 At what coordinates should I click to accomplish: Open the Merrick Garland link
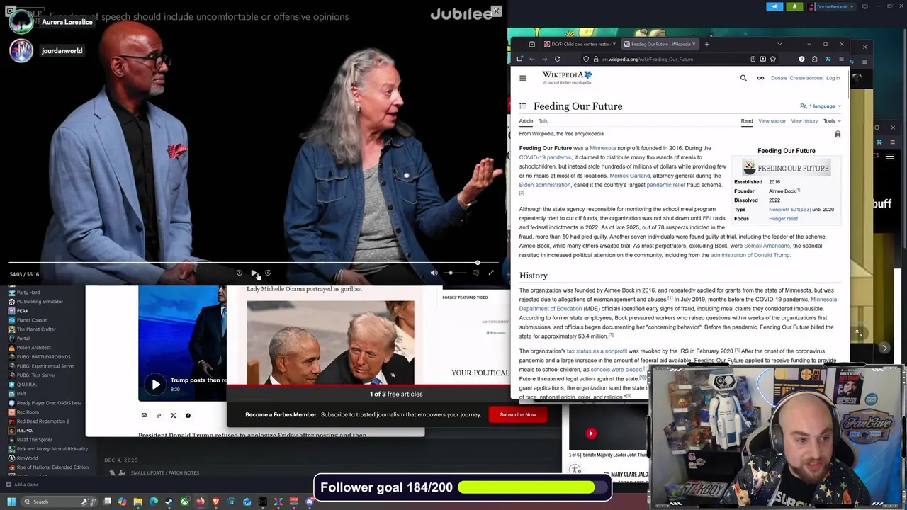[629, 176]
